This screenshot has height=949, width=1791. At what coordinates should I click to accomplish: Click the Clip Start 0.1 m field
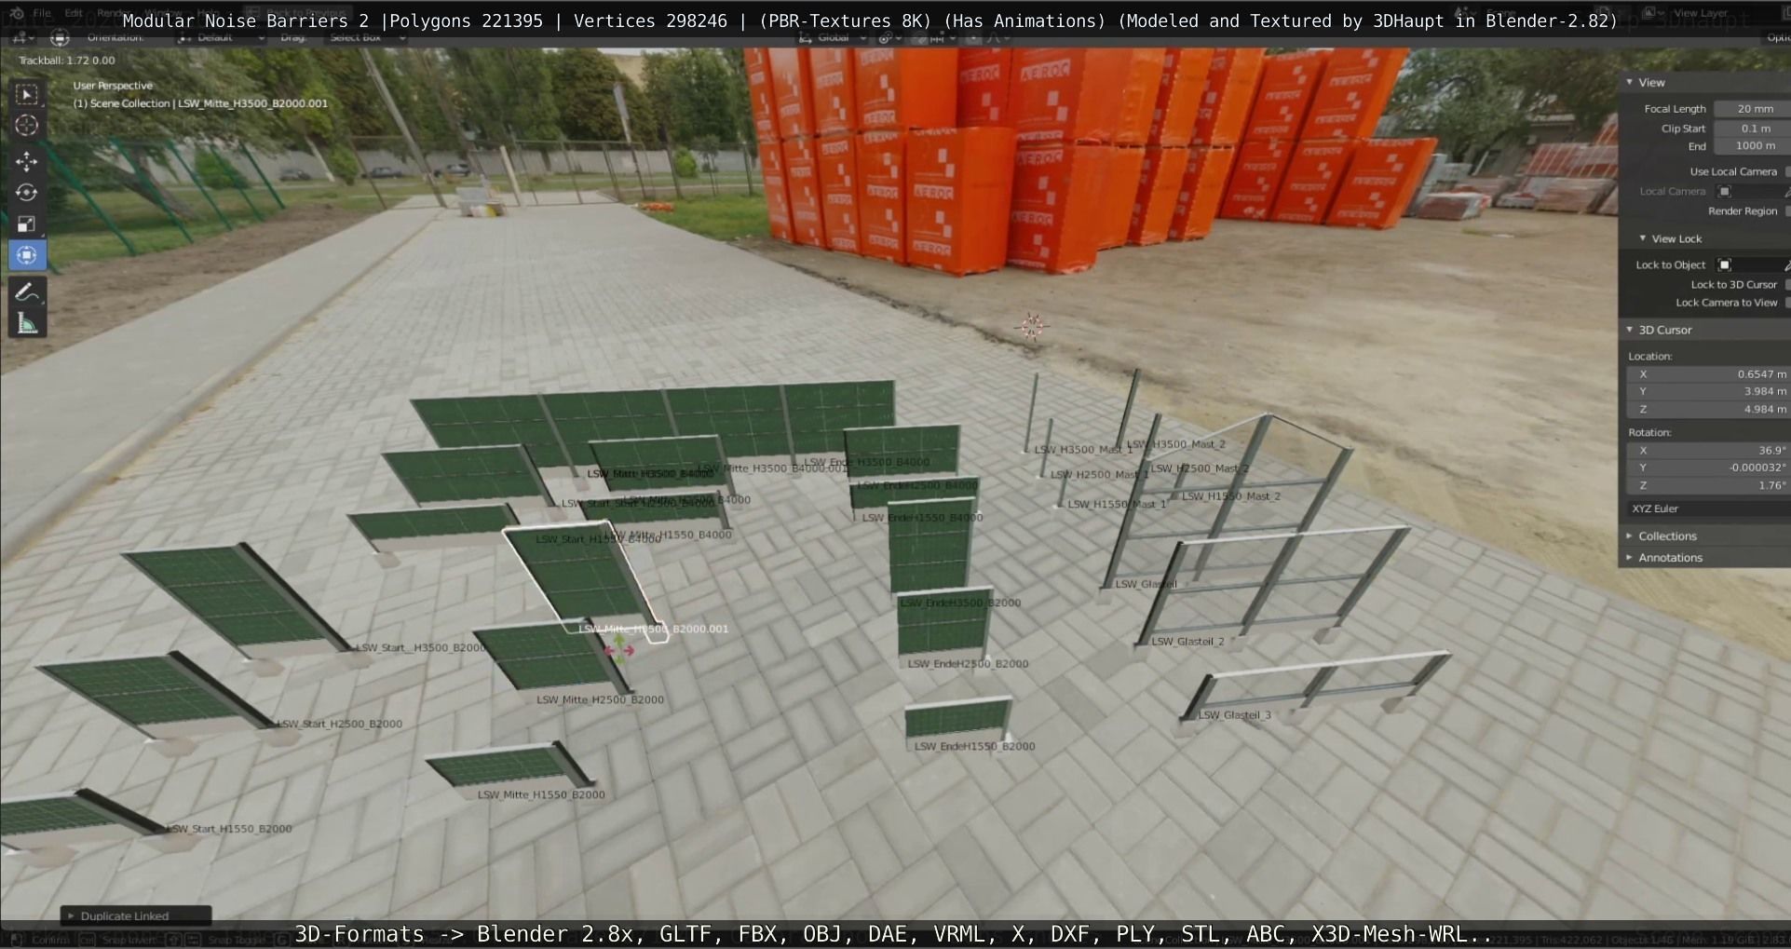(x=1751, y=129)
